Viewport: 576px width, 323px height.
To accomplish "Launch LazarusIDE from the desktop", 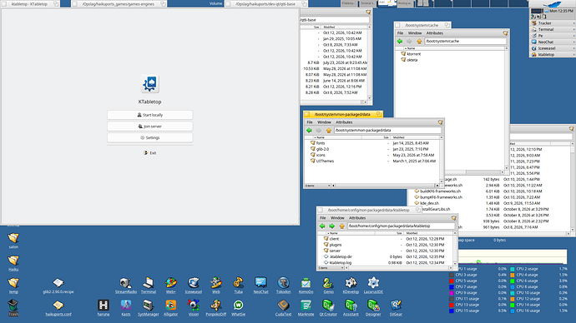I will [x=373, y=286].
